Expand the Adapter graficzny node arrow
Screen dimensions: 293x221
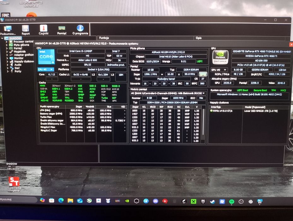click(7, 55)
